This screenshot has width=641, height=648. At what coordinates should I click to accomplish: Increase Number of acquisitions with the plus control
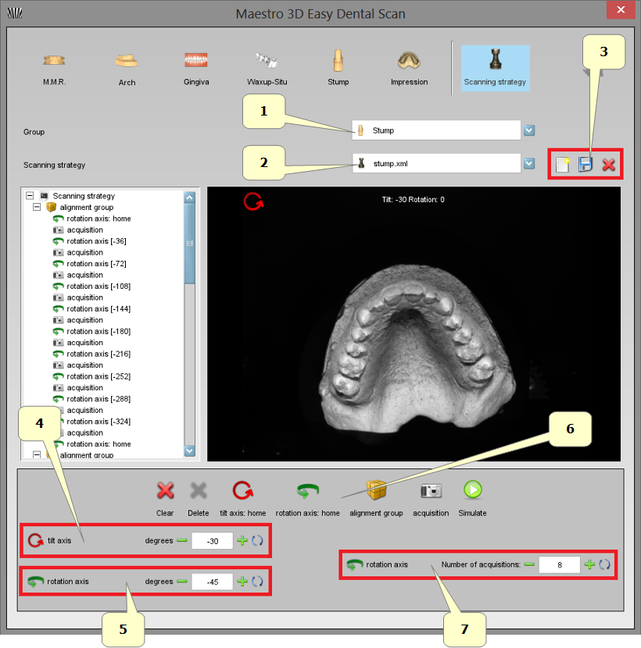click(x=590, y=564)
